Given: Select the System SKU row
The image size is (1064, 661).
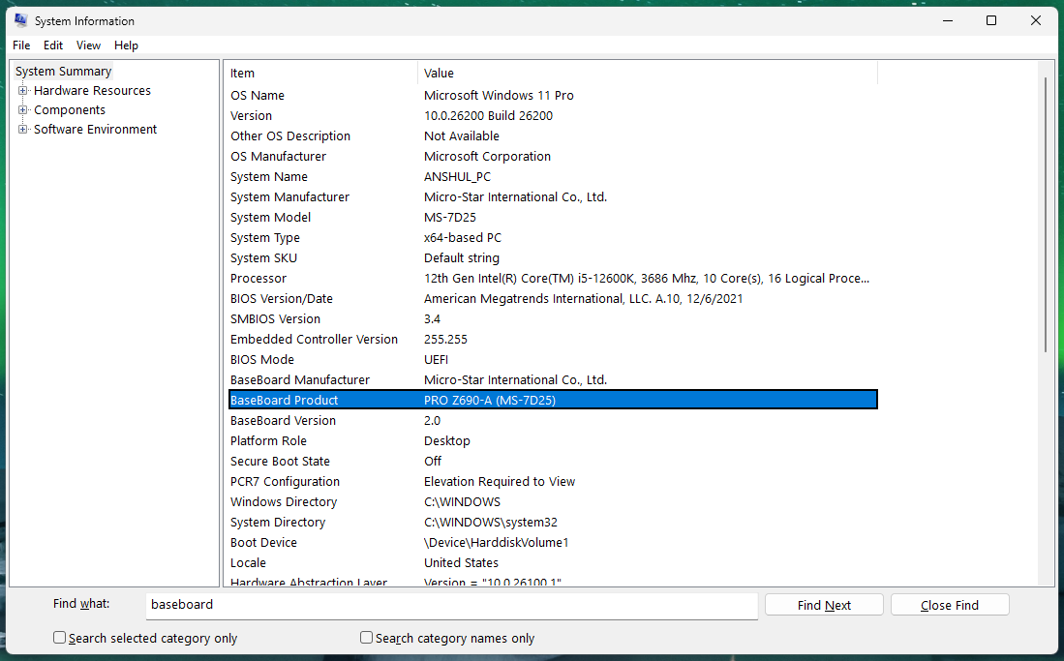Looking at the screenshot, I should tap(553, 257).
